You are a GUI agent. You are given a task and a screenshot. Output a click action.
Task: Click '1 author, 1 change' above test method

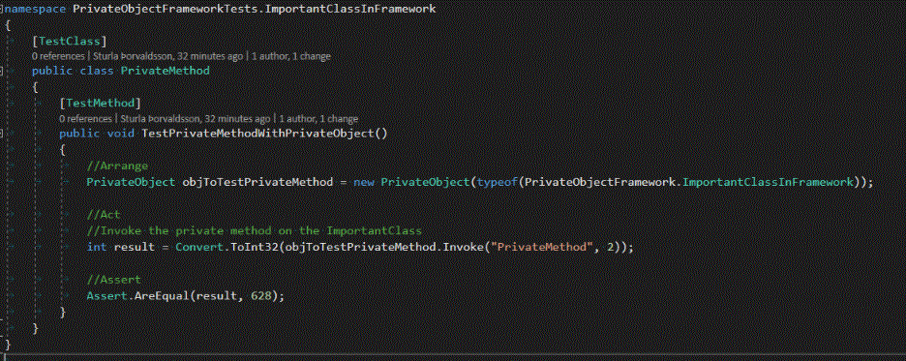pyautogui.click(x=319, y=119)
